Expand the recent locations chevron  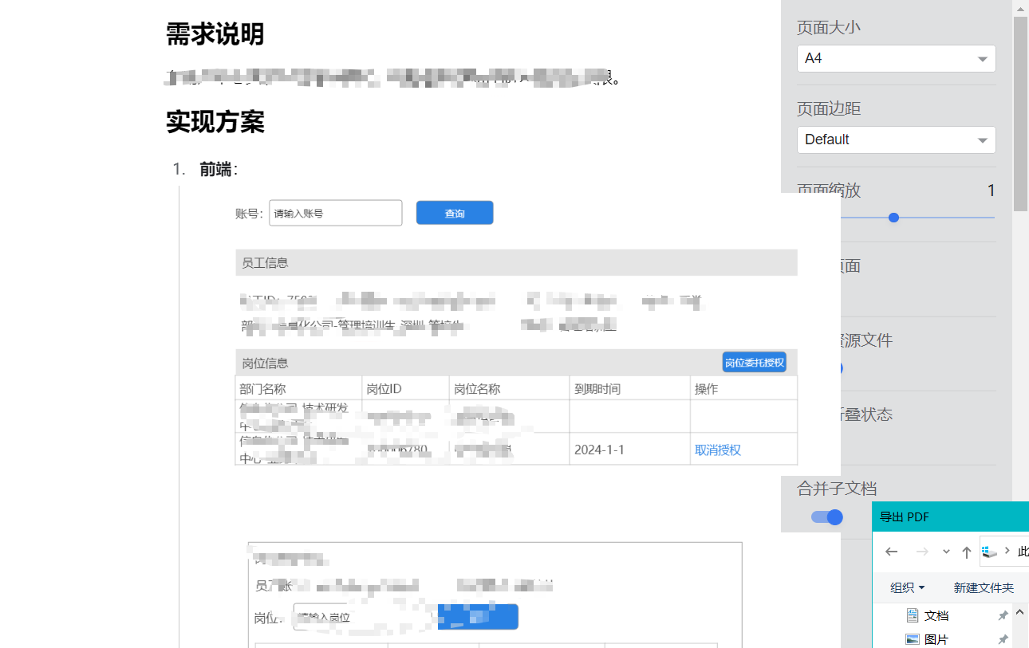pos(946,552)
